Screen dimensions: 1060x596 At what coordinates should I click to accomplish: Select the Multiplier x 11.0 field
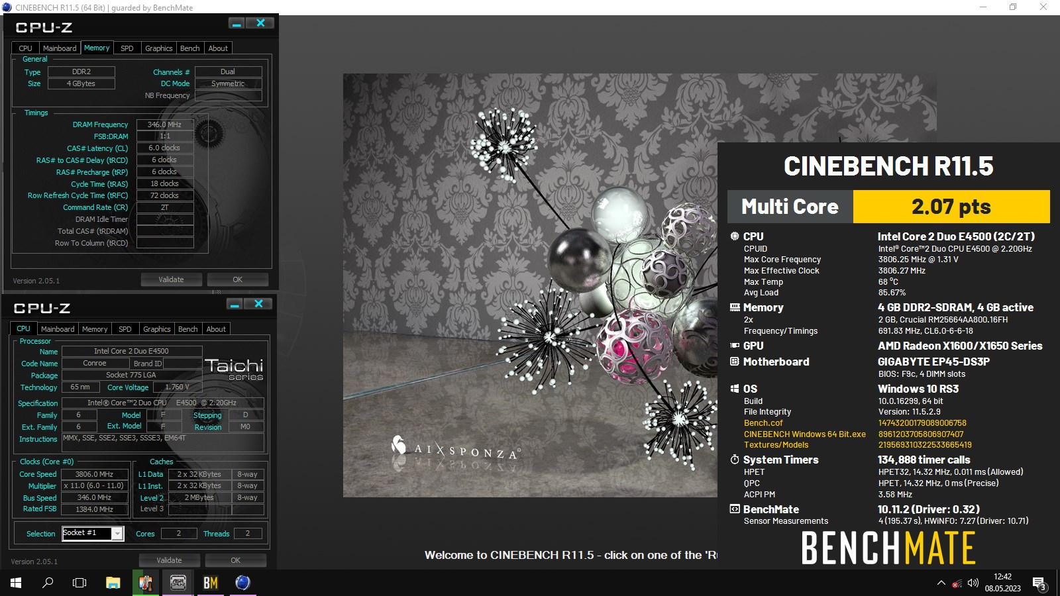94,486
